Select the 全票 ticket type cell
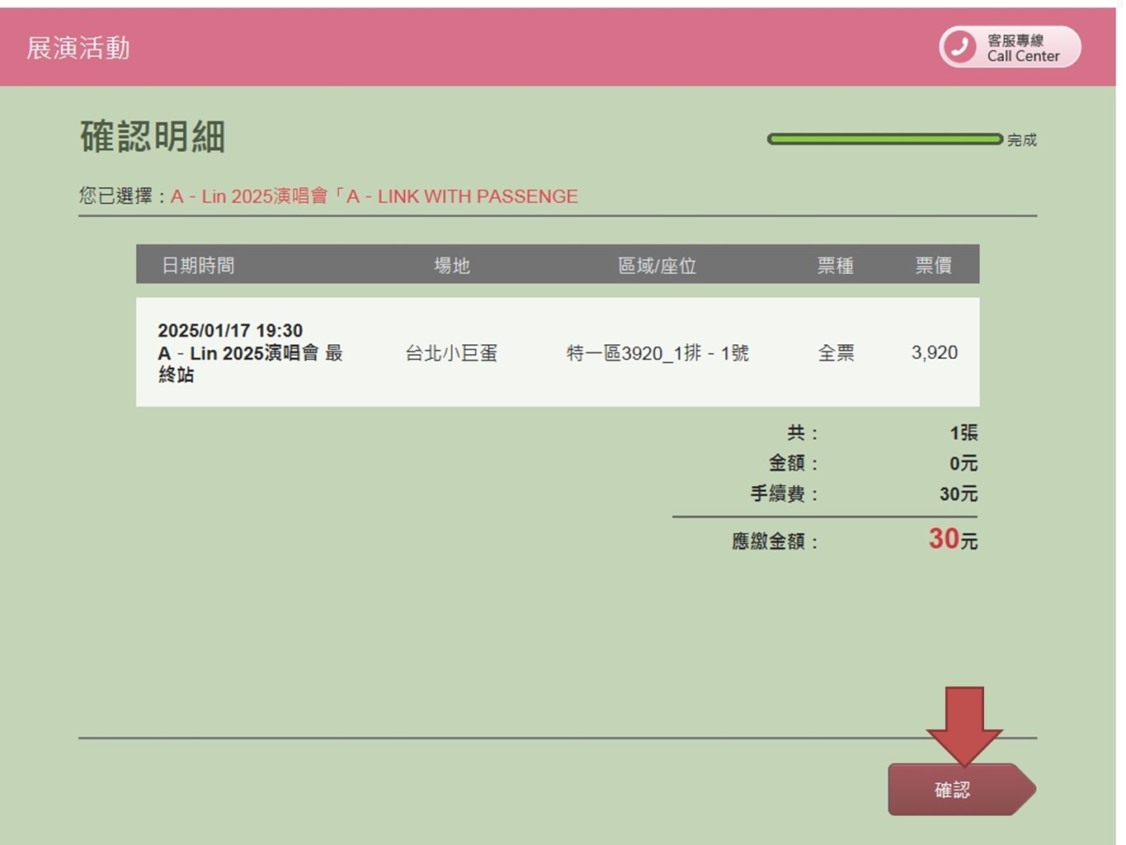The image size is (1126, 845). (x=836, y=353)
